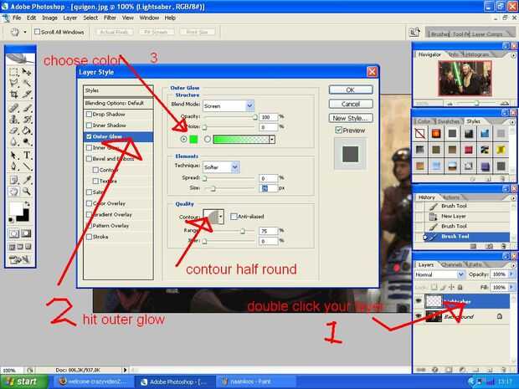Select the Brush tool in toolbox
This screenshot has height=389, width=519.
27,108
